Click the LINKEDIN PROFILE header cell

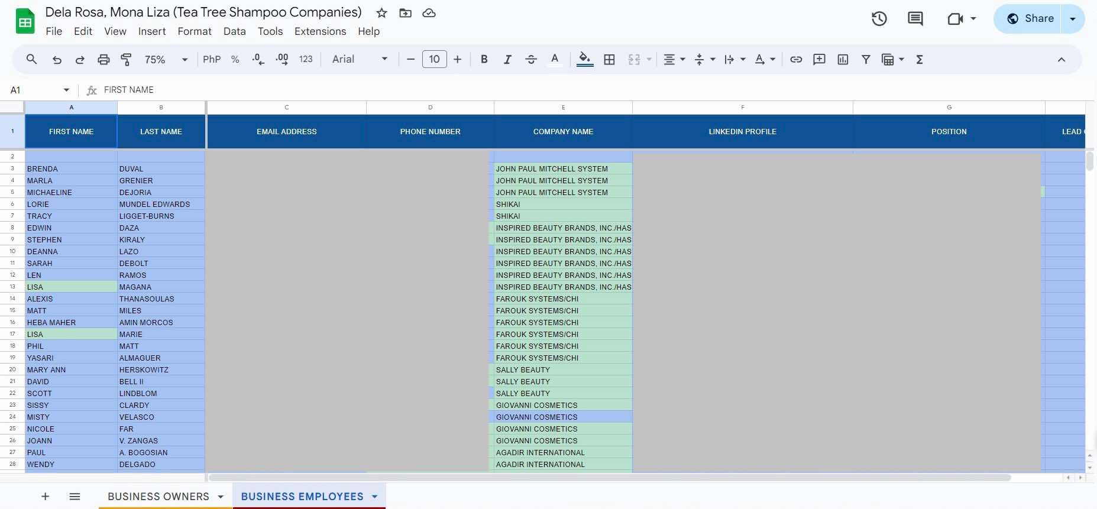click(743, 131)
